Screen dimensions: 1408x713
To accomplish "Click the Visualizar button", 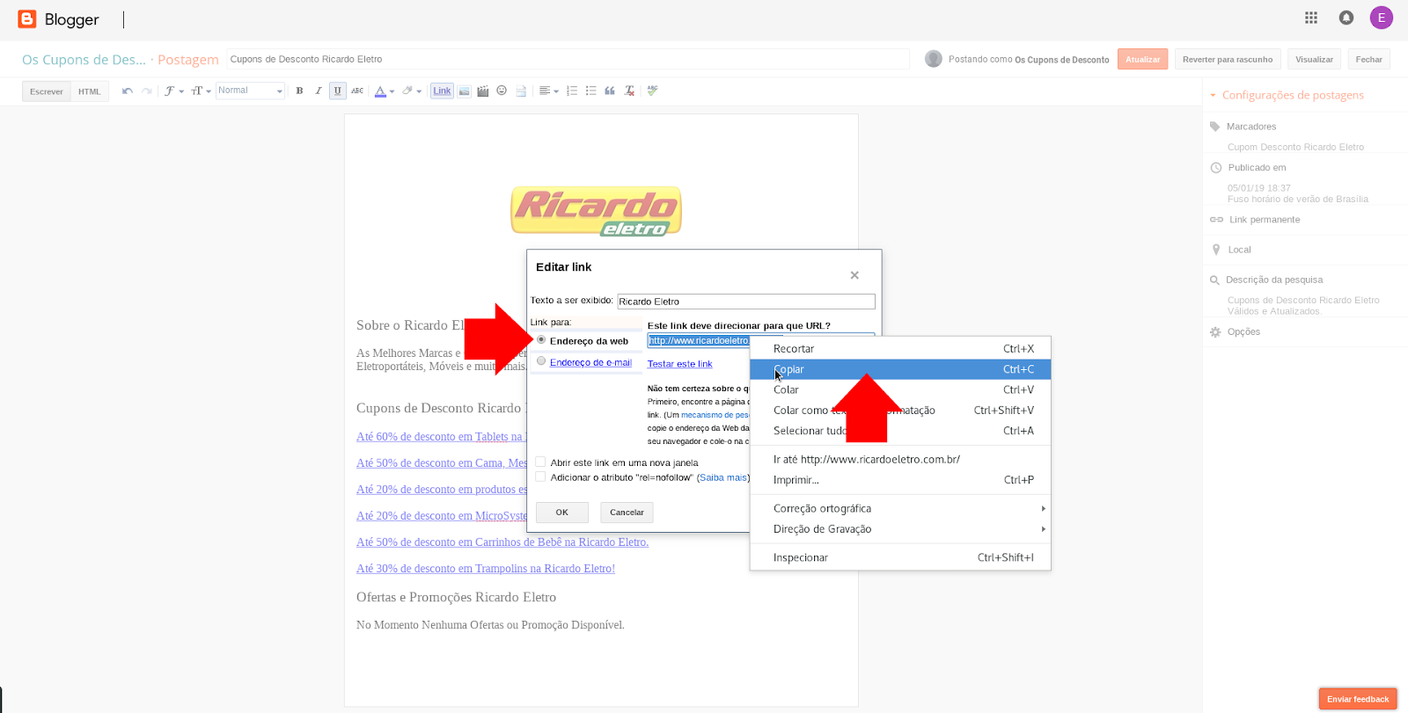I will tap(1314, 59).
